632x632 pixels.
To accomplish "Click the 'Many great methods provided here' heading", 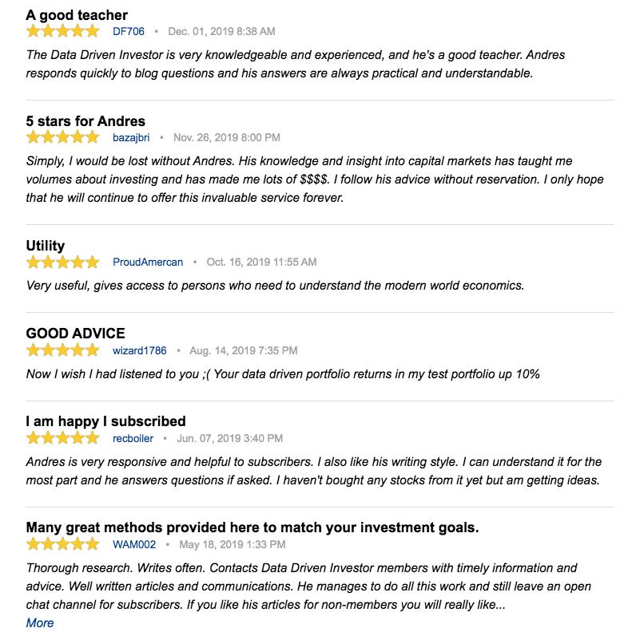I will pos(252,527).
